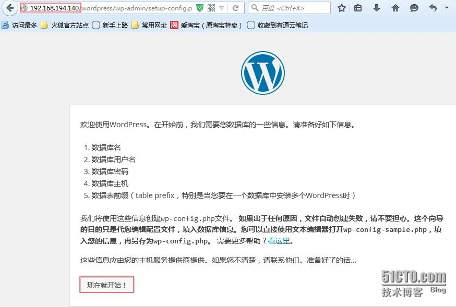Bookmark this page with the star icon
The image size is (456, 307).
[342, 8]
